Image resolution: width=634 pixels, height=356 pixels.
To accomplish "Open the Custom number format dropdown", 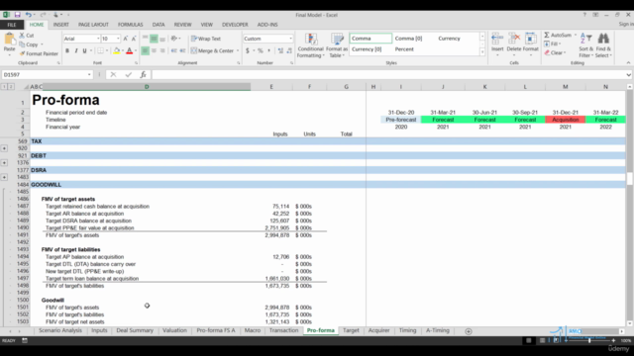I will click(x=290, y=39).
